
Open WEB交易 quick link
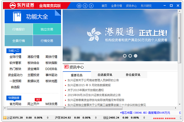[51, 104]
